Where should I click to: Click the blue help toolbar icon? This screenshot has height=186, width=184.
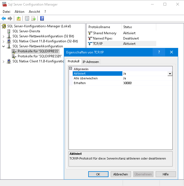tap(42, 19)
